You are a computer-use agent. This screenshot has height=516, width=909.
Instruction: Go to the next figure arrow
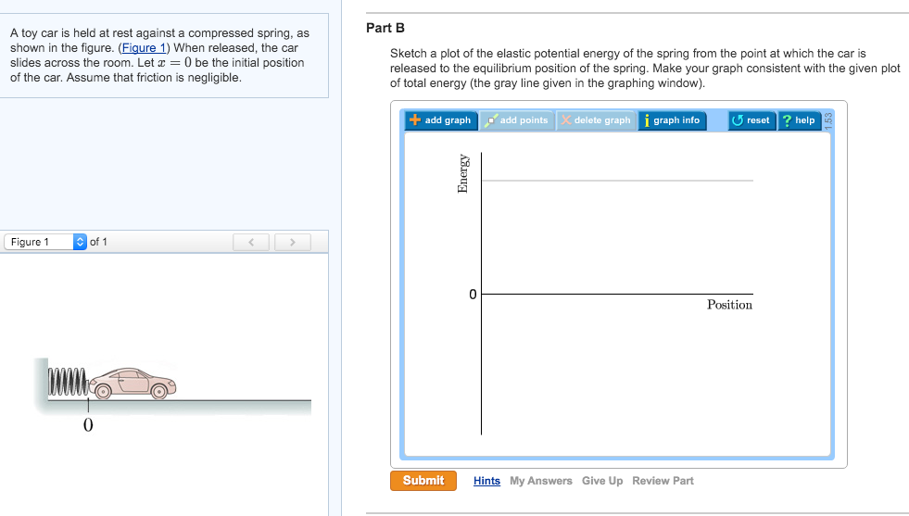click(292, 243)
